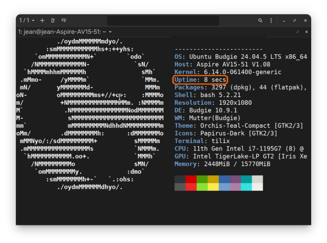Click the white color block
This screenshot has height=243, width=327.
(x=257, y=187)
